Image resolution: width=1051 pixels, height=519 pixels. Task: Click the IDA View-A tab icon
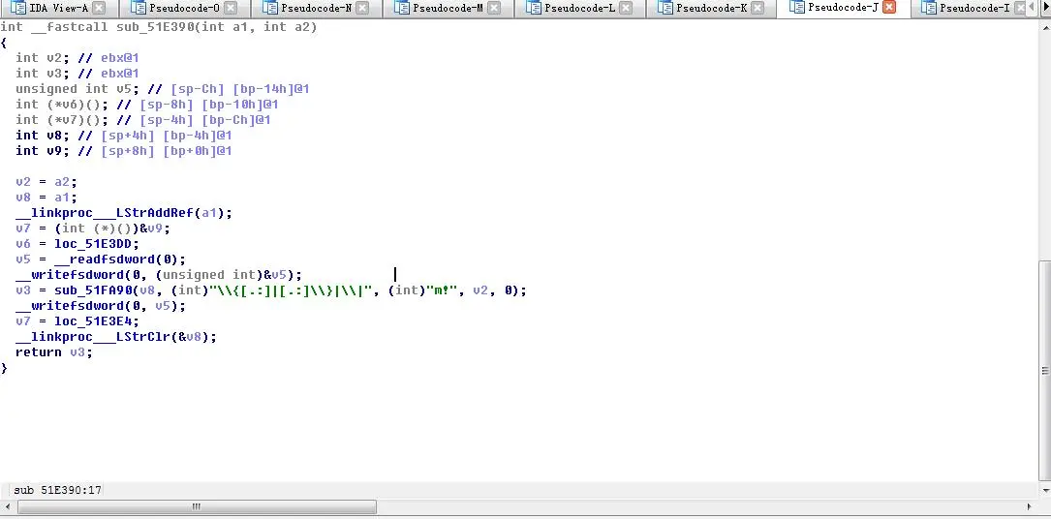(x=18, y=8)
